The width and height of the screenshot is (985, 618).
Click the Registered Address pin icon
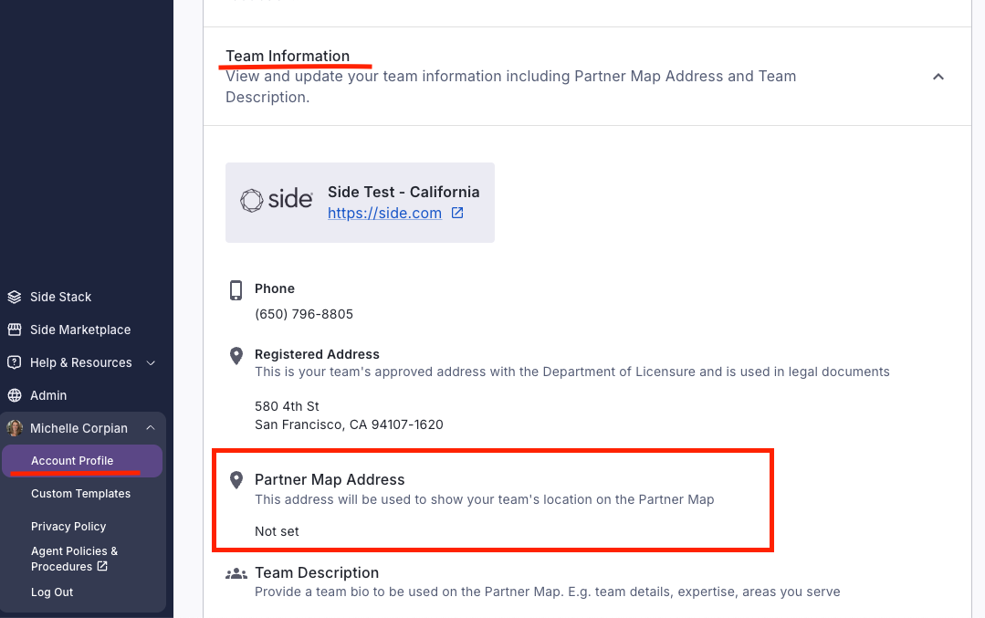[236, 355]
